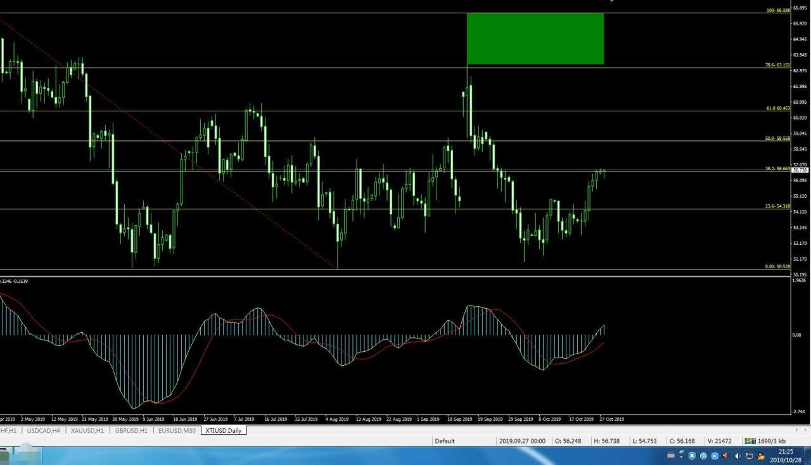Click the L: 54.753 low price
811x465 pixels.
pos(644,441)
